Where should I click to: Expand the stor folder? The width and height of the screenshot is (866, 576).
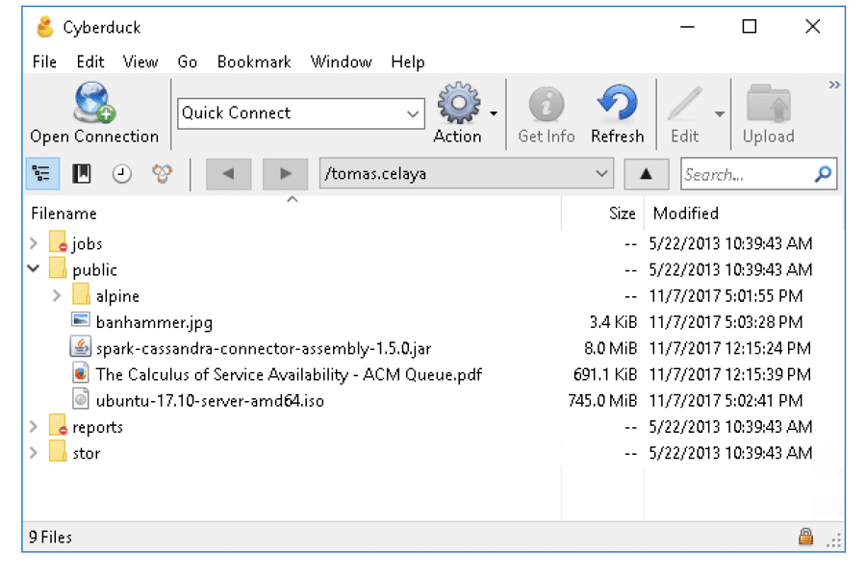[34, 452]
